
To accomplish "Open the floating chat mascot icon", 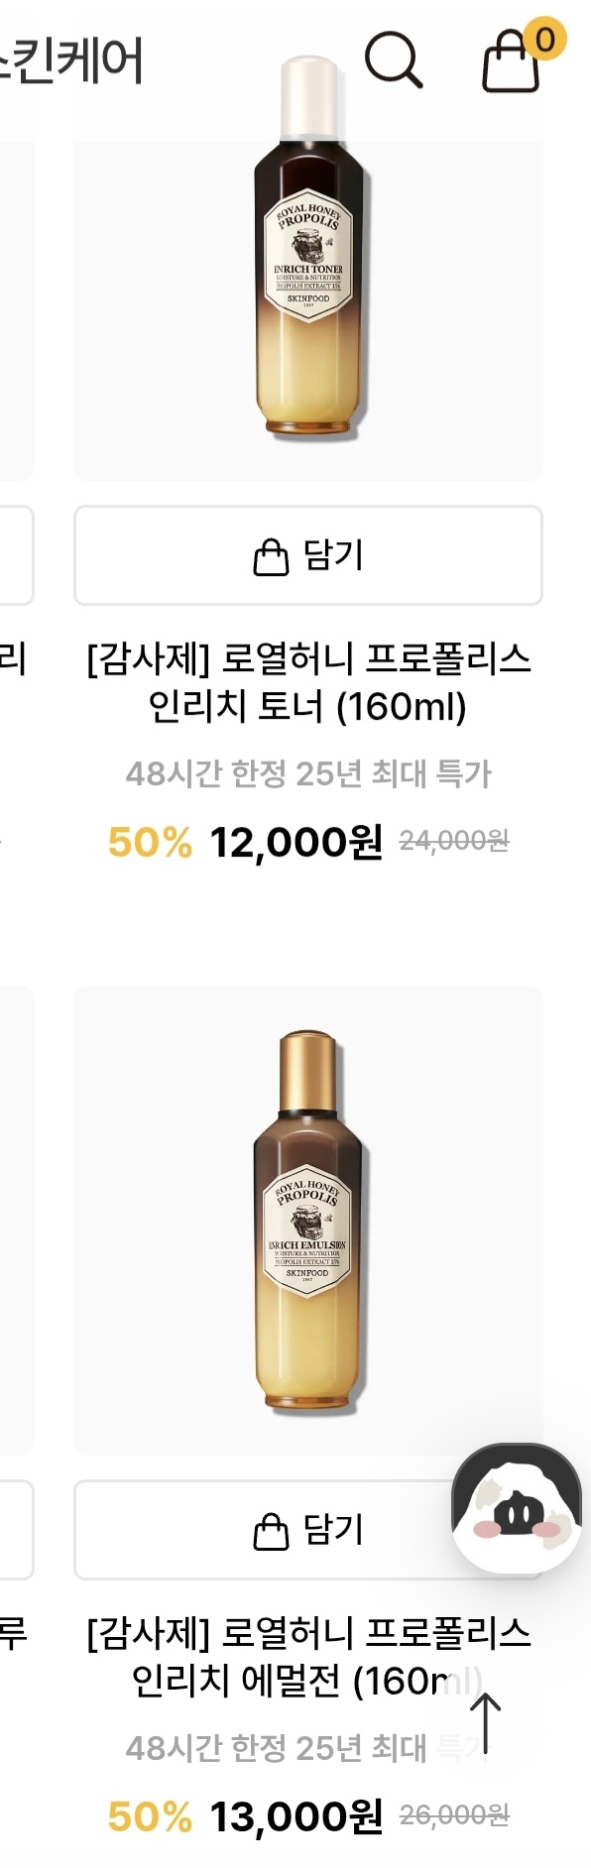I will click(x=517, y=1508).
